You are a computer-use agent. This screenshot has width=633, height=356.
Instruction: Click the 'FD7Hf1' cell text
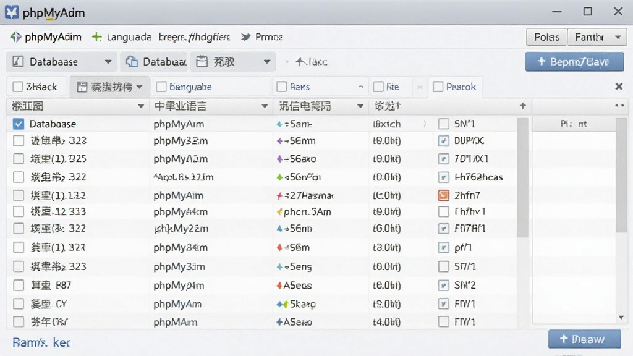coord(470,229)
